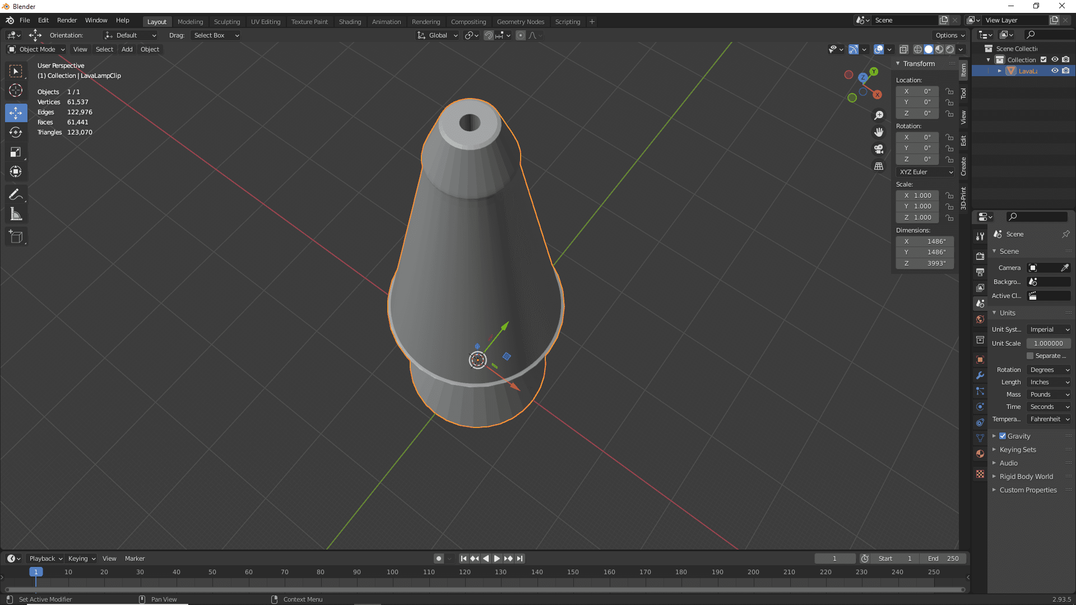The image size is (1076, 605).
Task: Select the Add Cube tool
Action: [x=16, y=237]
